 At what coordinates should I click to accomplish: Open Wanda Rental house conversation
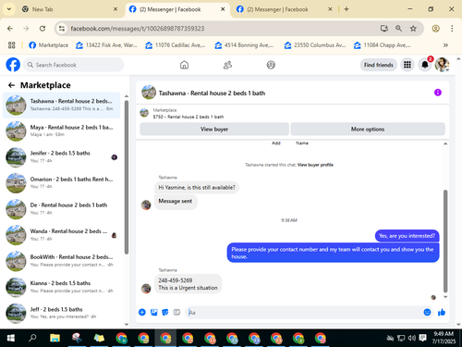[62, 235]
